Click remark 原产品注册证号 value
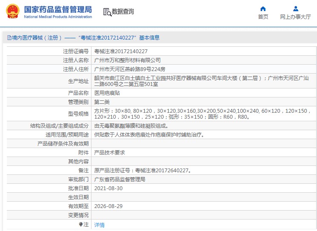Screen dimensions: 317x231 point(143,170)
